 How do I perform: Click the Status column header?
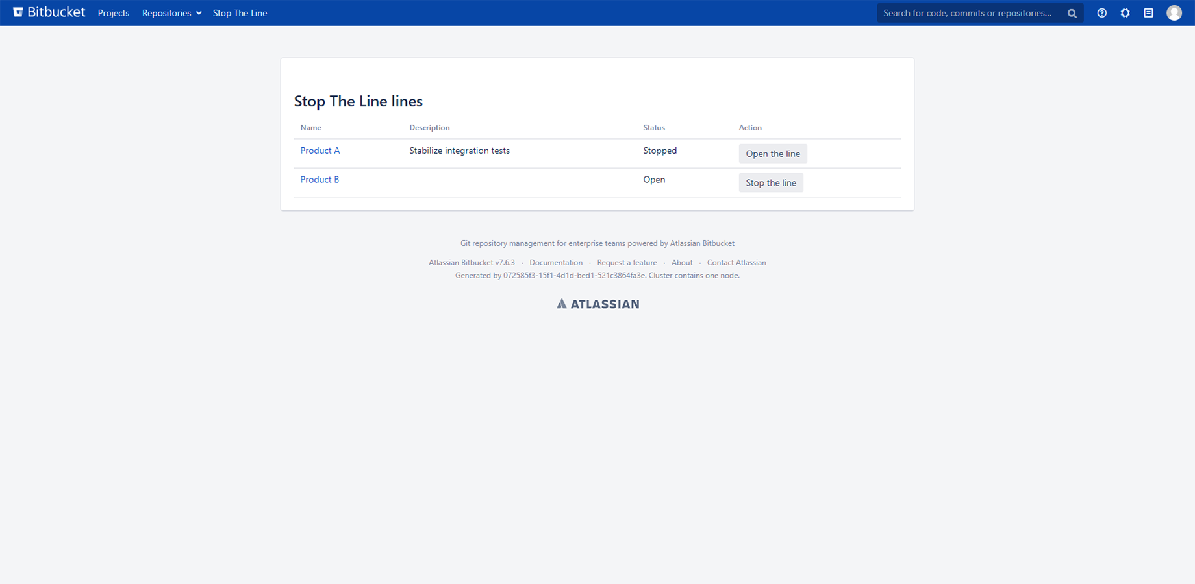click(x=654, y=128)
